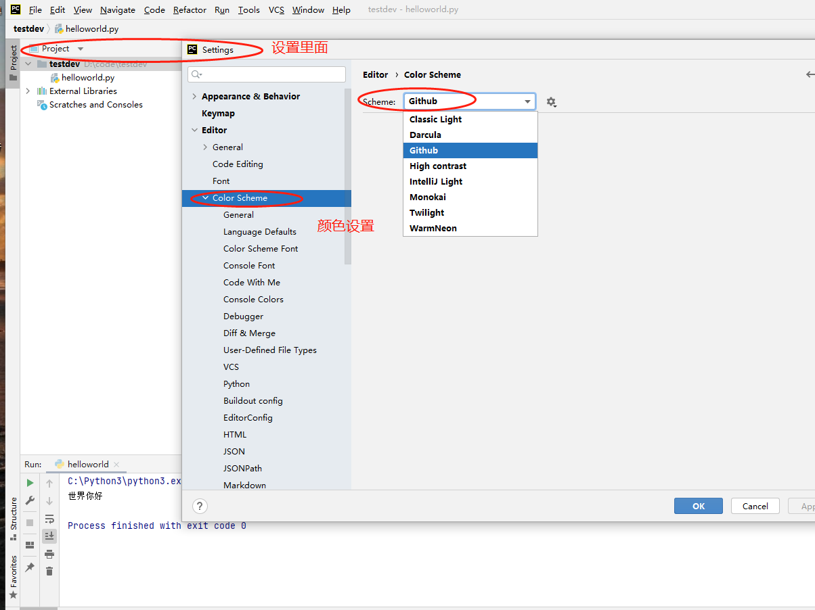This screenshot has height=610, width=815.
Task: Select helloworld.py in the project tree
Action: pyautogui.click(x=88, y=77)
